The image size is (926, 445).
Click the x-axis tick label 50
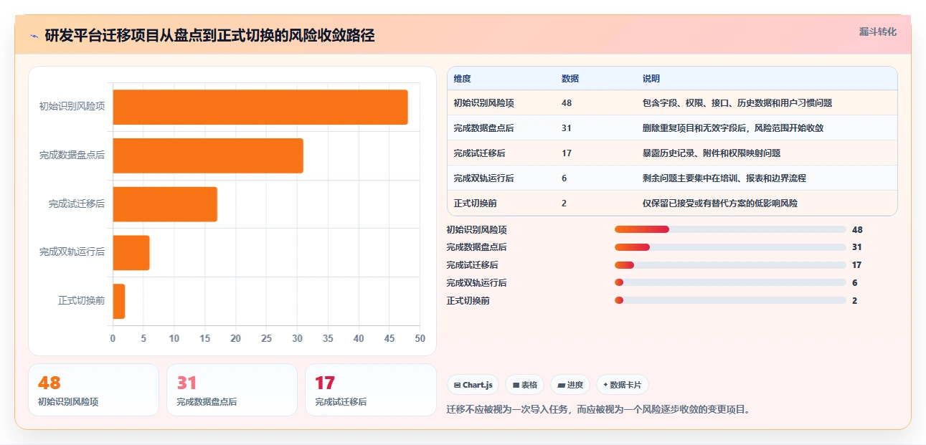pyautogui.click(x=420, y=338)
